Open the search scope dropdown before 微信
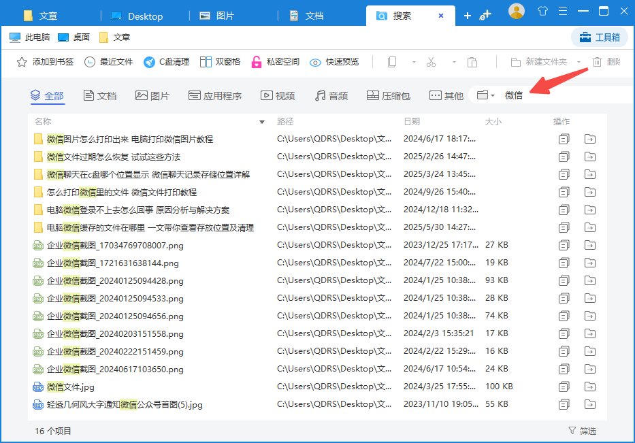 tap(486, 95)
